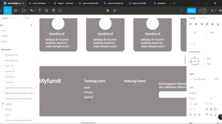Open Frame tool dropdown arrow
Viewport: 222px width, 124px height.
tap(18, 11)
